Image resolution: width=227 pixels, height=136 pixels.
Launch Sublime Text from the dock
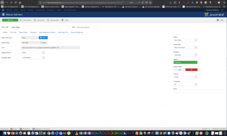pyautogui.click(x=161, y=133)
